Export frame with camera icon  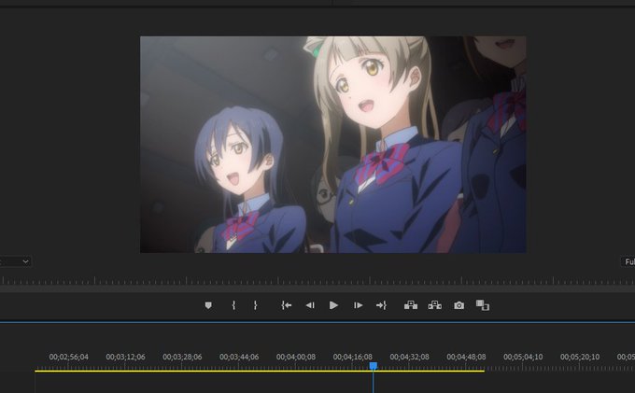click(x=459, y=305)
